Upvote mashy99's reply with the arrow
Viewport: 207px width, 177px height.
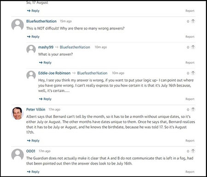click(x=193, y=47)
